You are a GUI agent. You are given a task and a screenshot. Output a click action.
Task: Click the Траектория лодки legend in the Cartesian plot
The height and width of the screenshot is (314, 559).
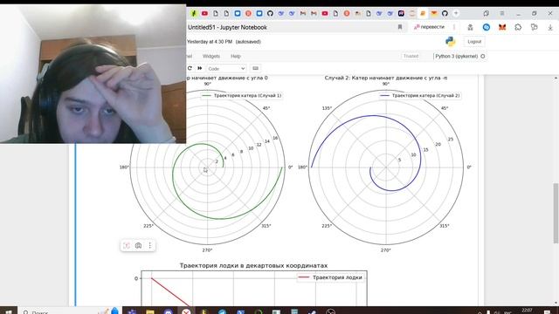pyautogui.click(x=330, y=277)
